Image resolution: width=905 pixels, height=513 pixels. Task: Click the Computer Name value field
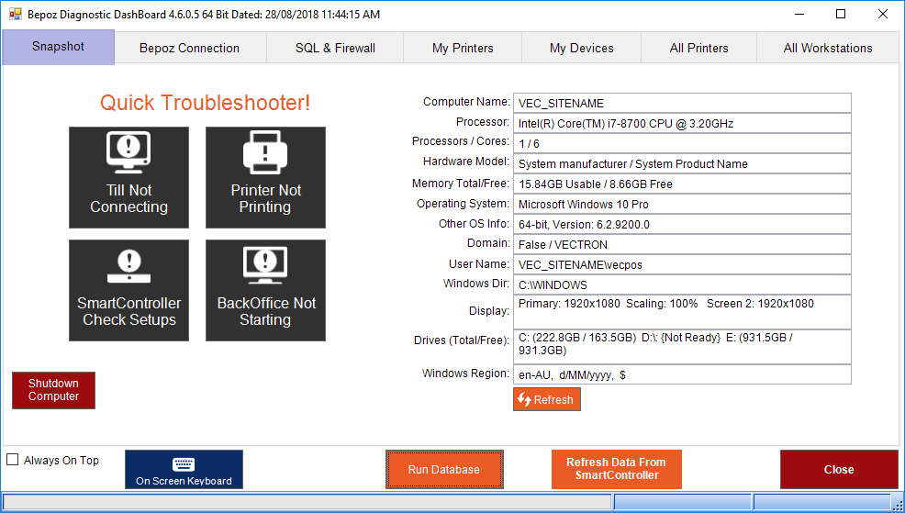(682, 103)
